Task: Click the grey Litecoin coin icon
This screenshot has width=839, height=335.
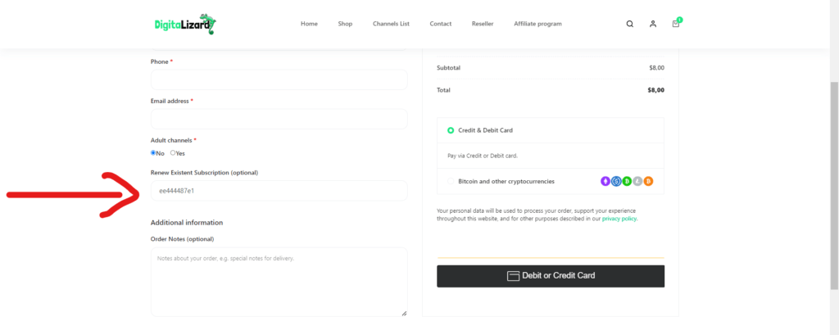Action: [637, 181]
